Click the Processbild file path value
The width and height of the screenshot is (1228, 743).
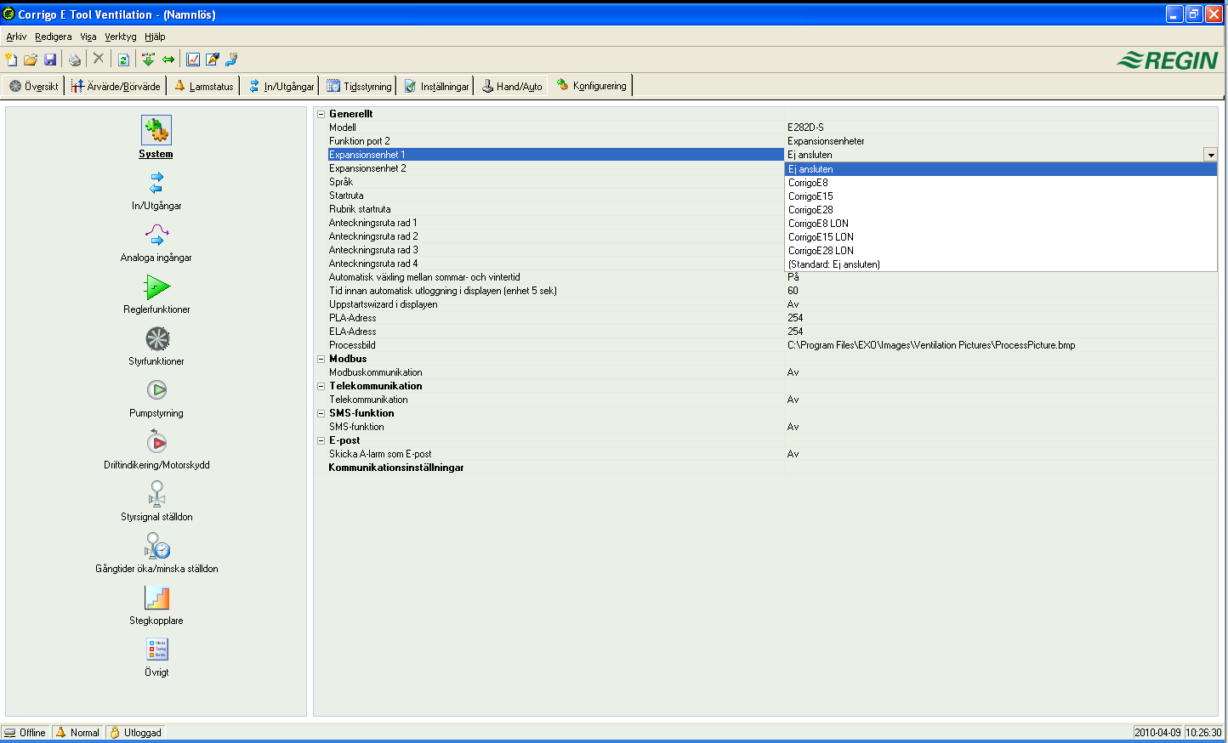click(x=931, y=345)
